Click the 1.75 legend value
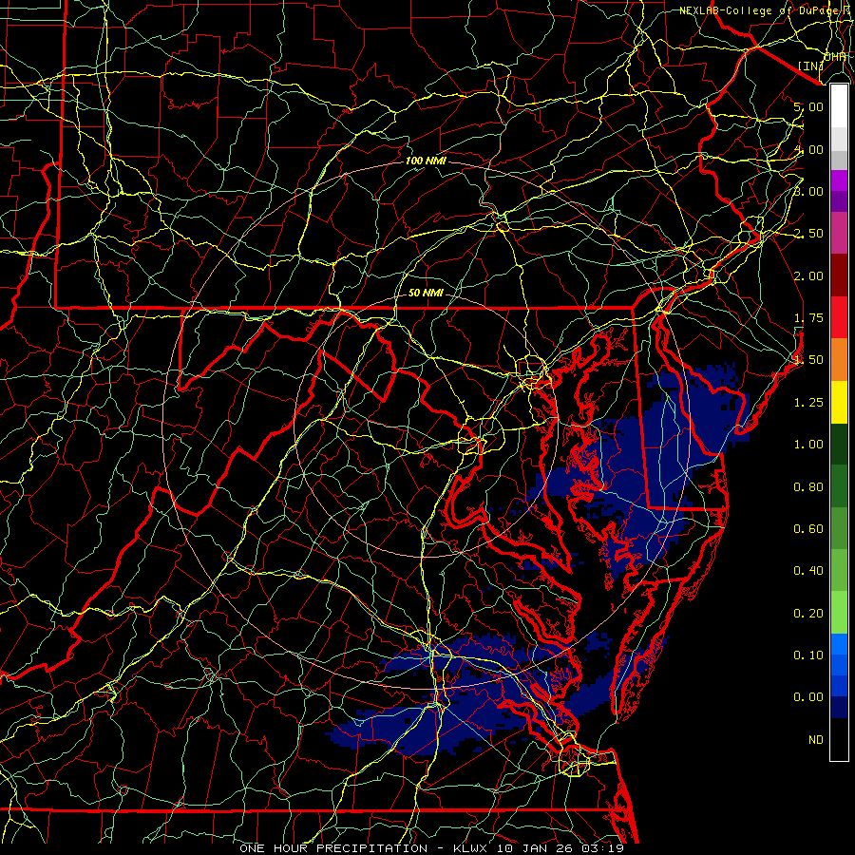Viewport: 855px width, 855px height. point(808,318)
